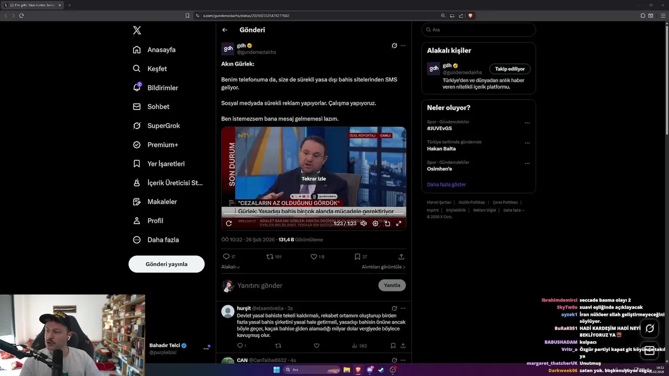Open the three-dot menu on gdh's post
Screen dimensions: 669x376
point(403,45)
